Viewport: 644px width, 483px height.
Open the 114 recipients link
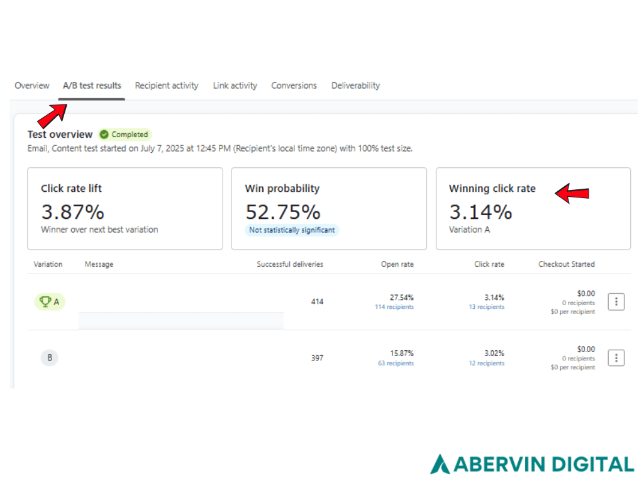[394, 307]
